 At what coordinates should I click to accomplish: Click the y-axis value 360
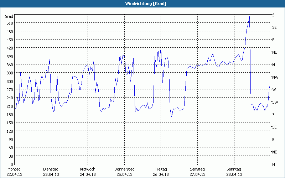(10, 65)
